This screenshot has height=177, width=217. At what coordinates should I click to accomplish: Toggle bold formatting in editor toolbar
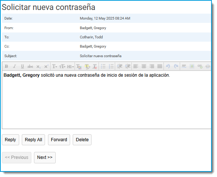6,66
